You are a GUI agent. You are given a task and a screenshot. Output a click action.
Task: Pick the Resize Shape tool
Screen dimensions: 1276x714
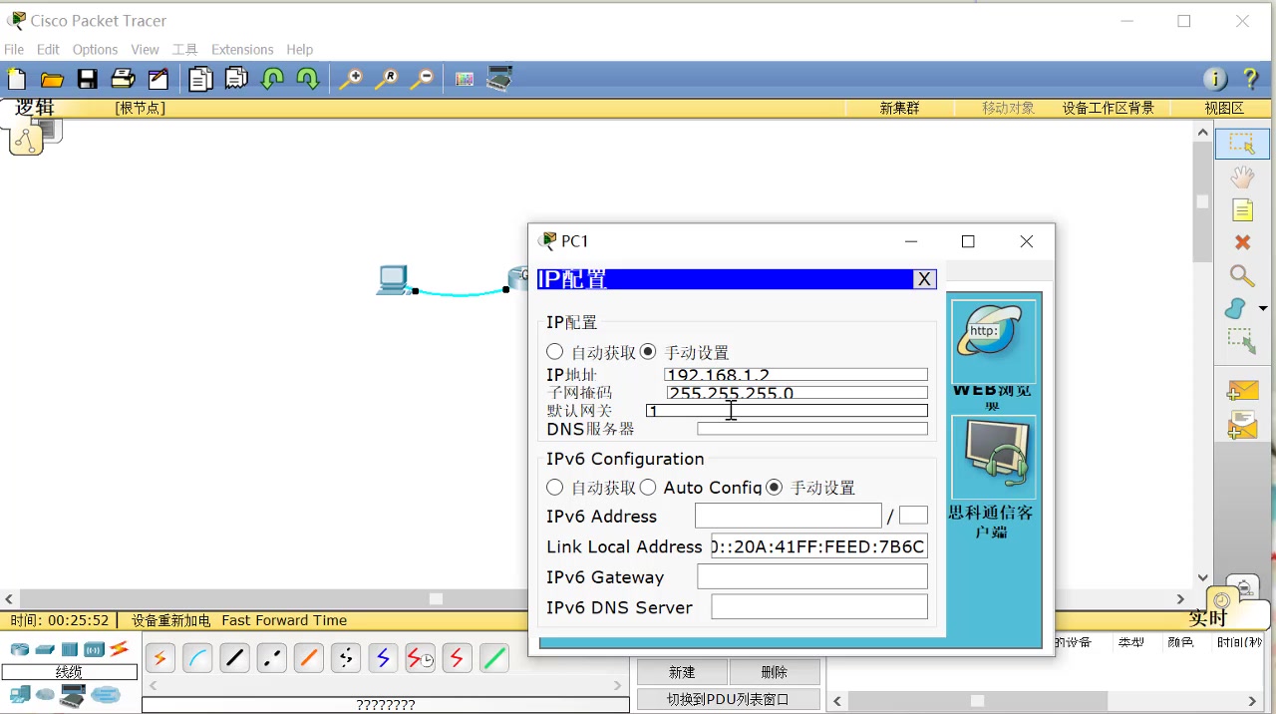point(1242,341)
